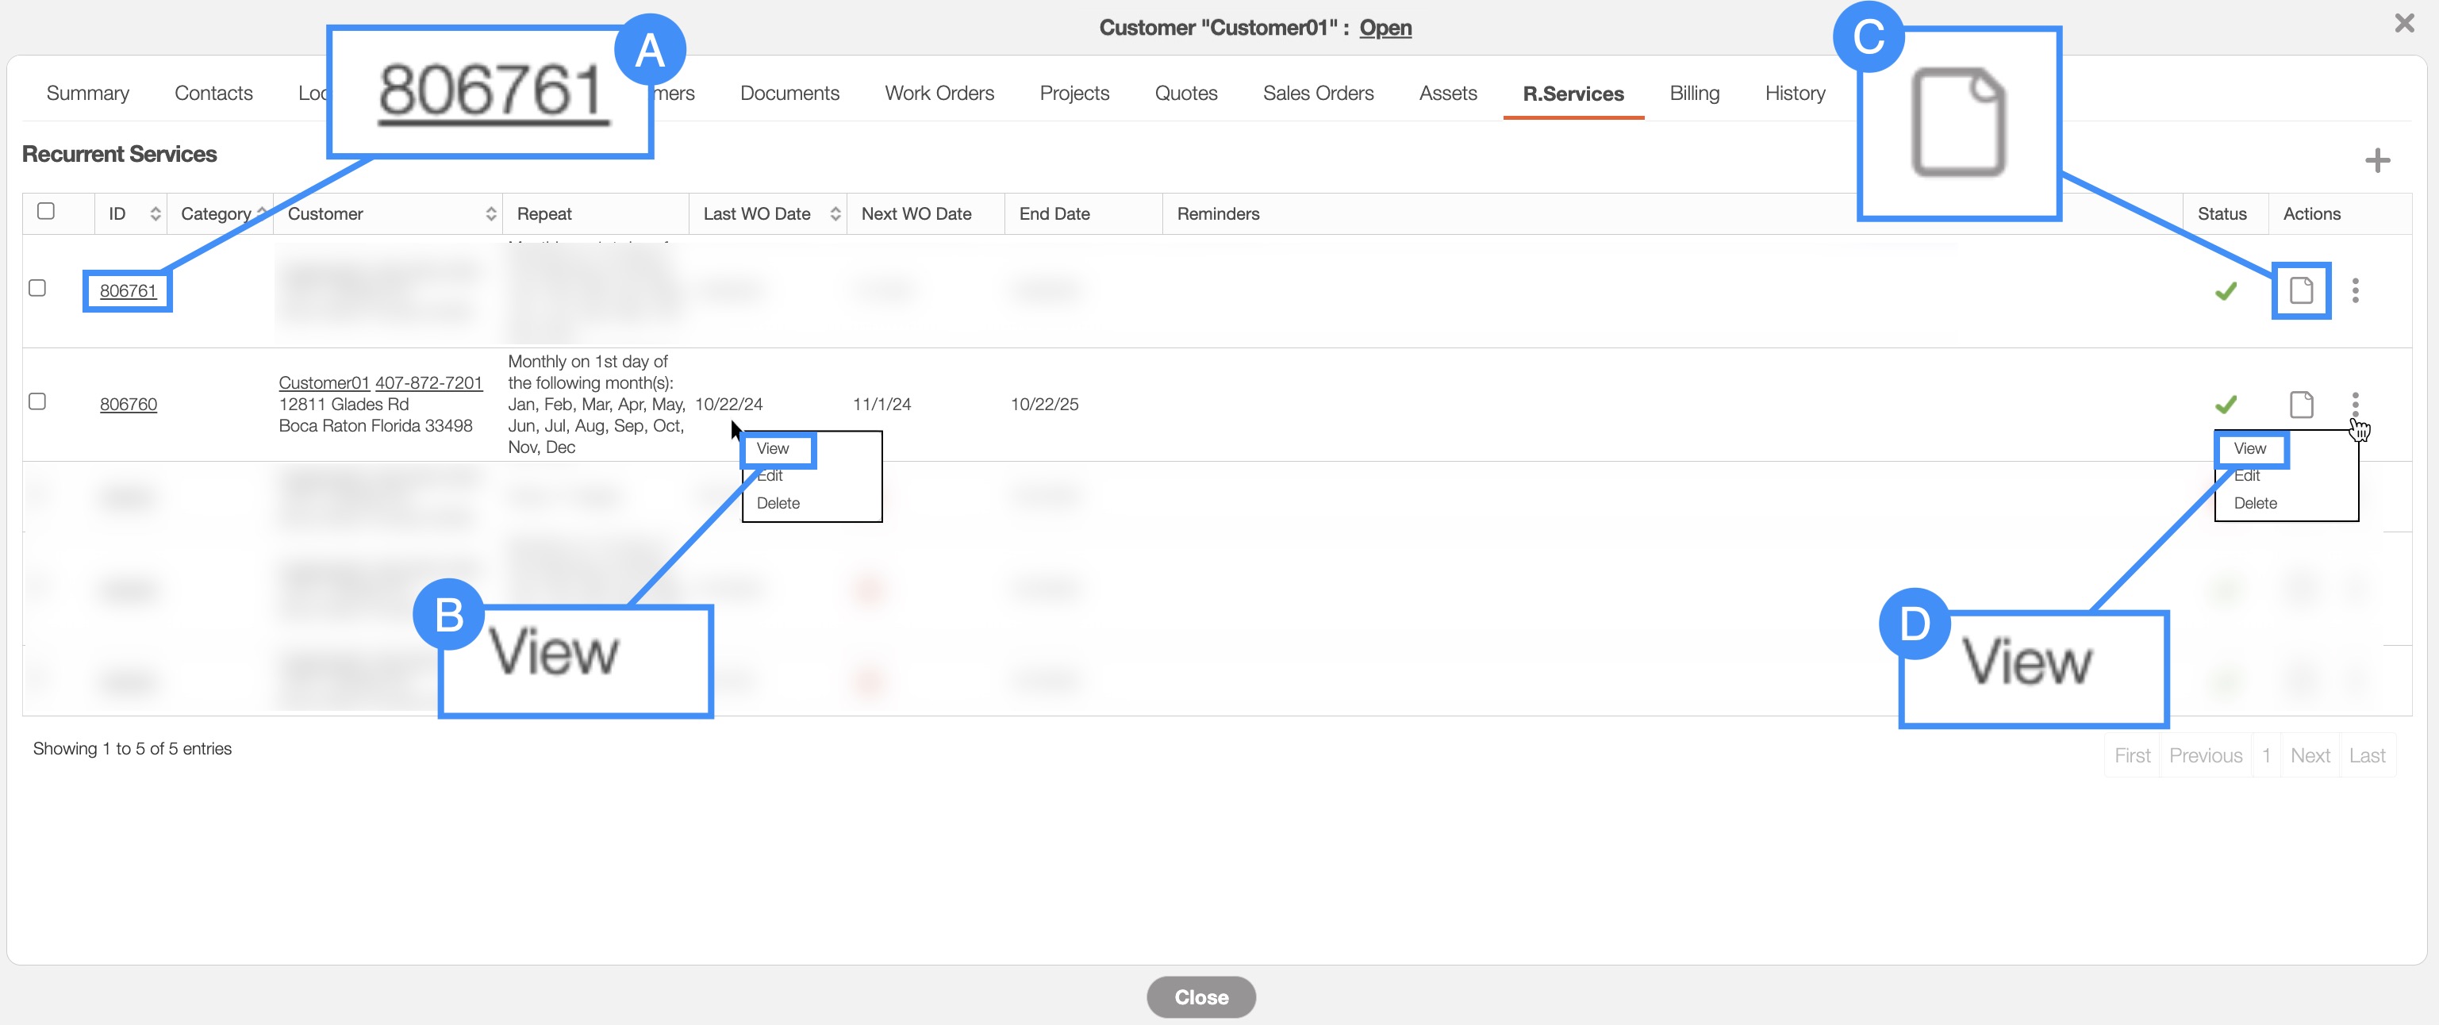Open three-dot actions menu for 806761

(2355, 290)
